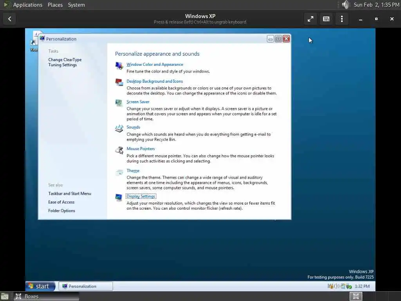Maximize the Boxes window
401x301 pixels.
(x=376, y=19)
